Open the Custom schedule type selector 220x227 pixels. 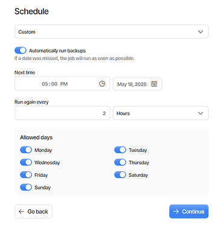pyautogui.click(x=111, y=31)
